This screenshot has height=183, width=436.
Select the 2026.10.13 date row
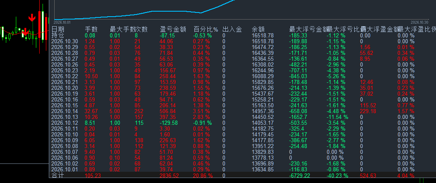65,117
